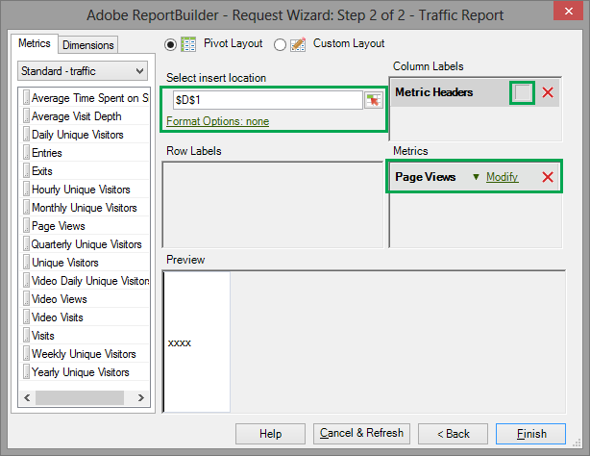
Task: Click the Modify link for Page Views
Action: click(x=502, y=176)
